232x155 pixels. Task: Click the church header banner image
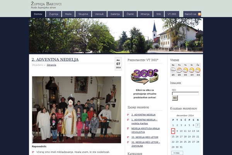click(116, 36)
